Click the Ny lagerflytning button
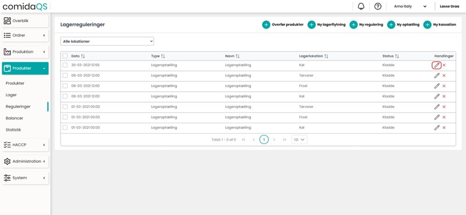 [x=326, y=25]
